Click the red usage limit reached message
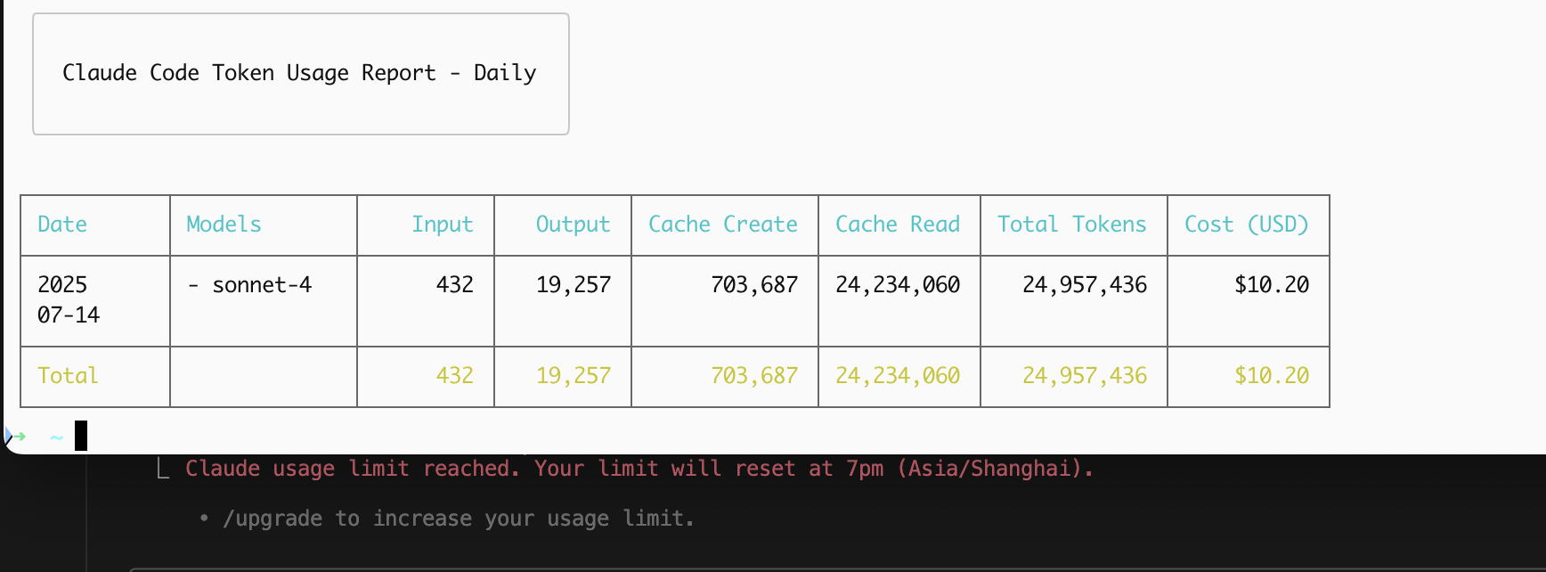The image size is (1546, 572). click(639, 469)
